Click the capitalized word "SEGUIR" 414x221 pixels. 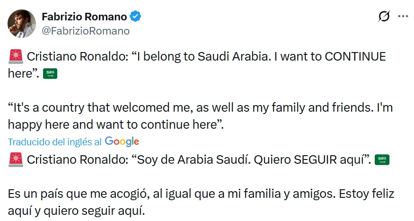[316, 160]
